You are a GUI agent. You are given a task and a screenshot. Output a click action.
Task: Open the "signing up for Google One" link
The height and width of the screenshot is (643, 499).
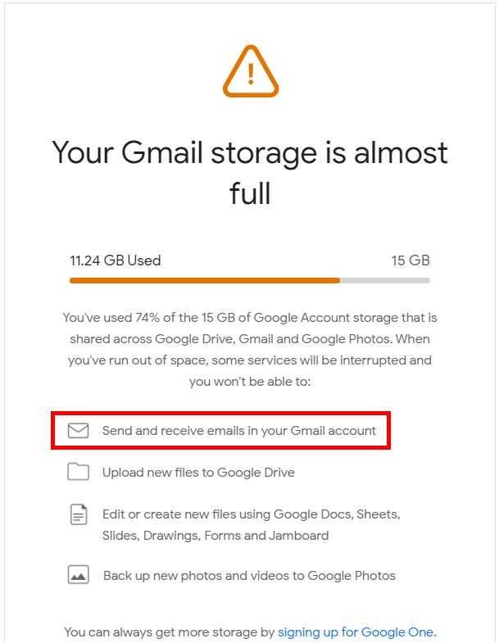tap(356, 632)
